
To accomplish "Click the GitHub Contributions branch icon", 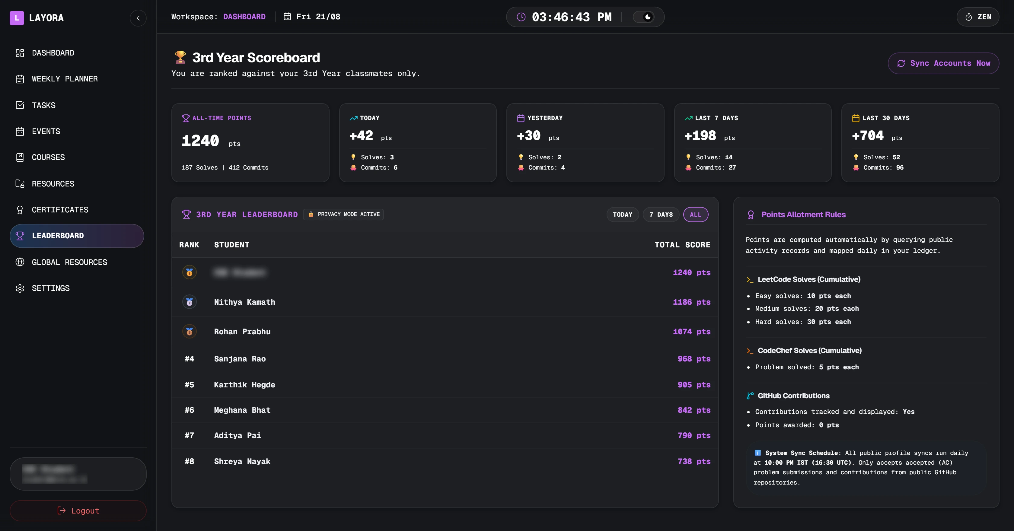I will pos(750,396).
